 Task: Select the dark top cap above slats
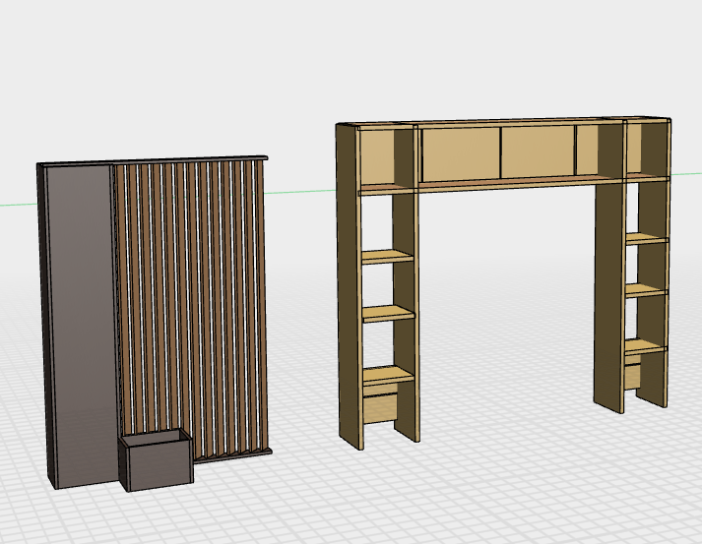tap(153, 160)
